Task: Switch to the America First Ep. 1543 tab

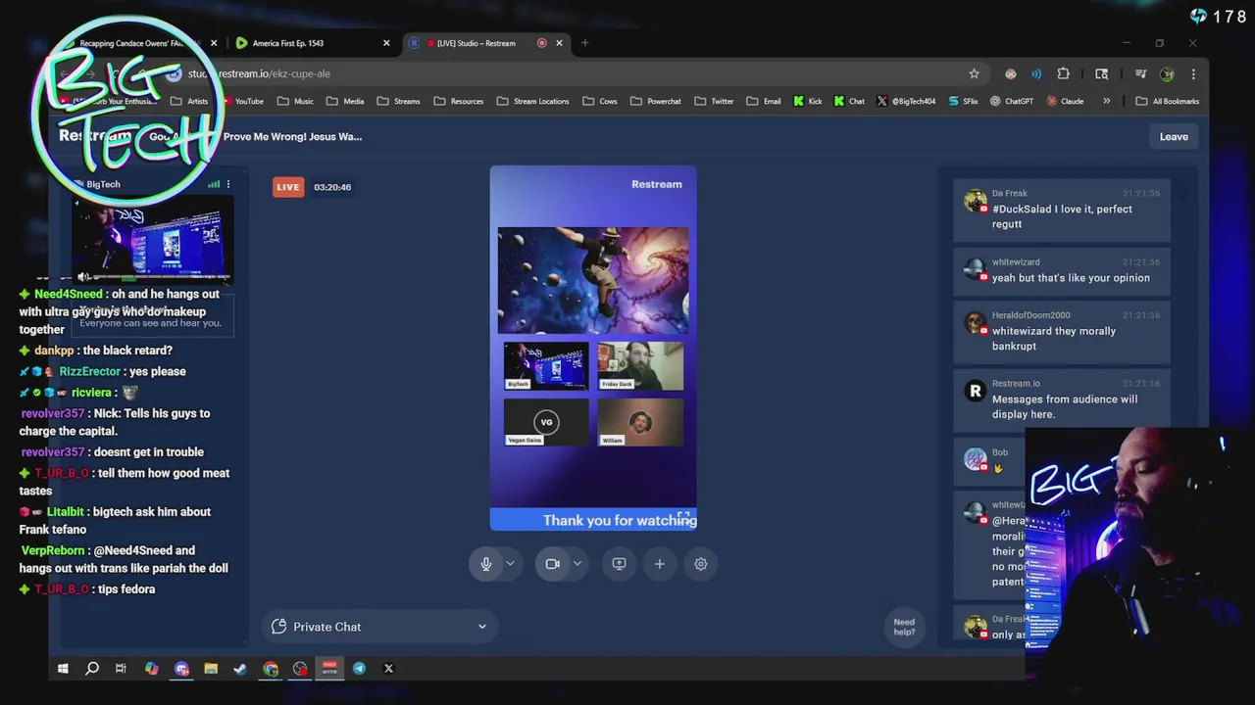Action: click(x=312, y=43)
